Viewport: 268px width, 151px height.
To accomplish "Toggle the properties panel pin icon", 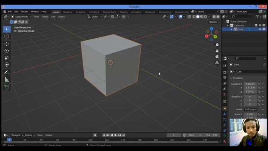I will tap(264, 65).
